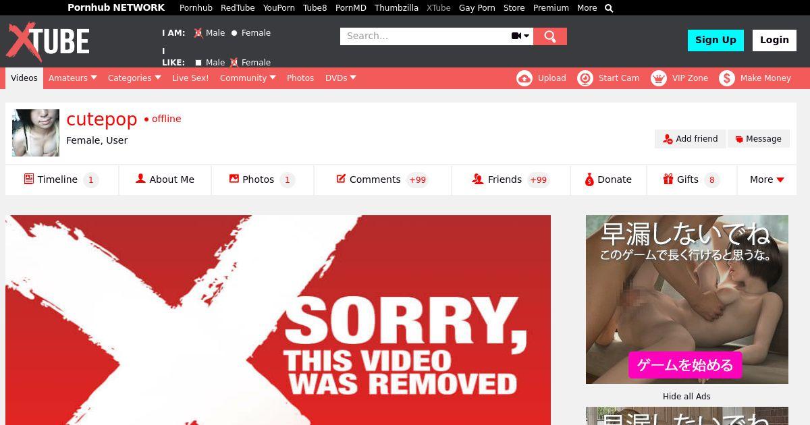
Task: Open the video search type dropdown
Action: (x=520, y=36)
